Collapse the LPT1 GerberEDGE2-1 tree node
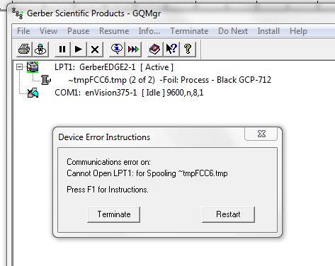Screen dimensions: 335x266 coord(20,67)
